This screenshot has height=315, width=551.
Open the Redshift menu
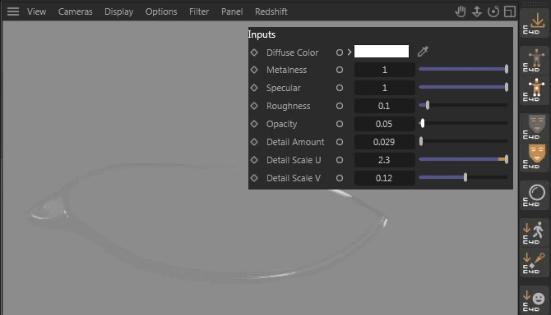click(271, 11)
